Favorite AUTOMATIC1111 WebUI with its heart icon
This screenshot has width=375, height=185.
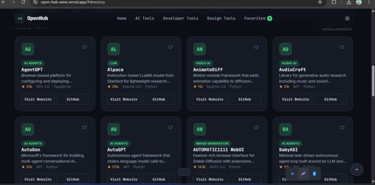pyautogui.click(x=256, y=128)
